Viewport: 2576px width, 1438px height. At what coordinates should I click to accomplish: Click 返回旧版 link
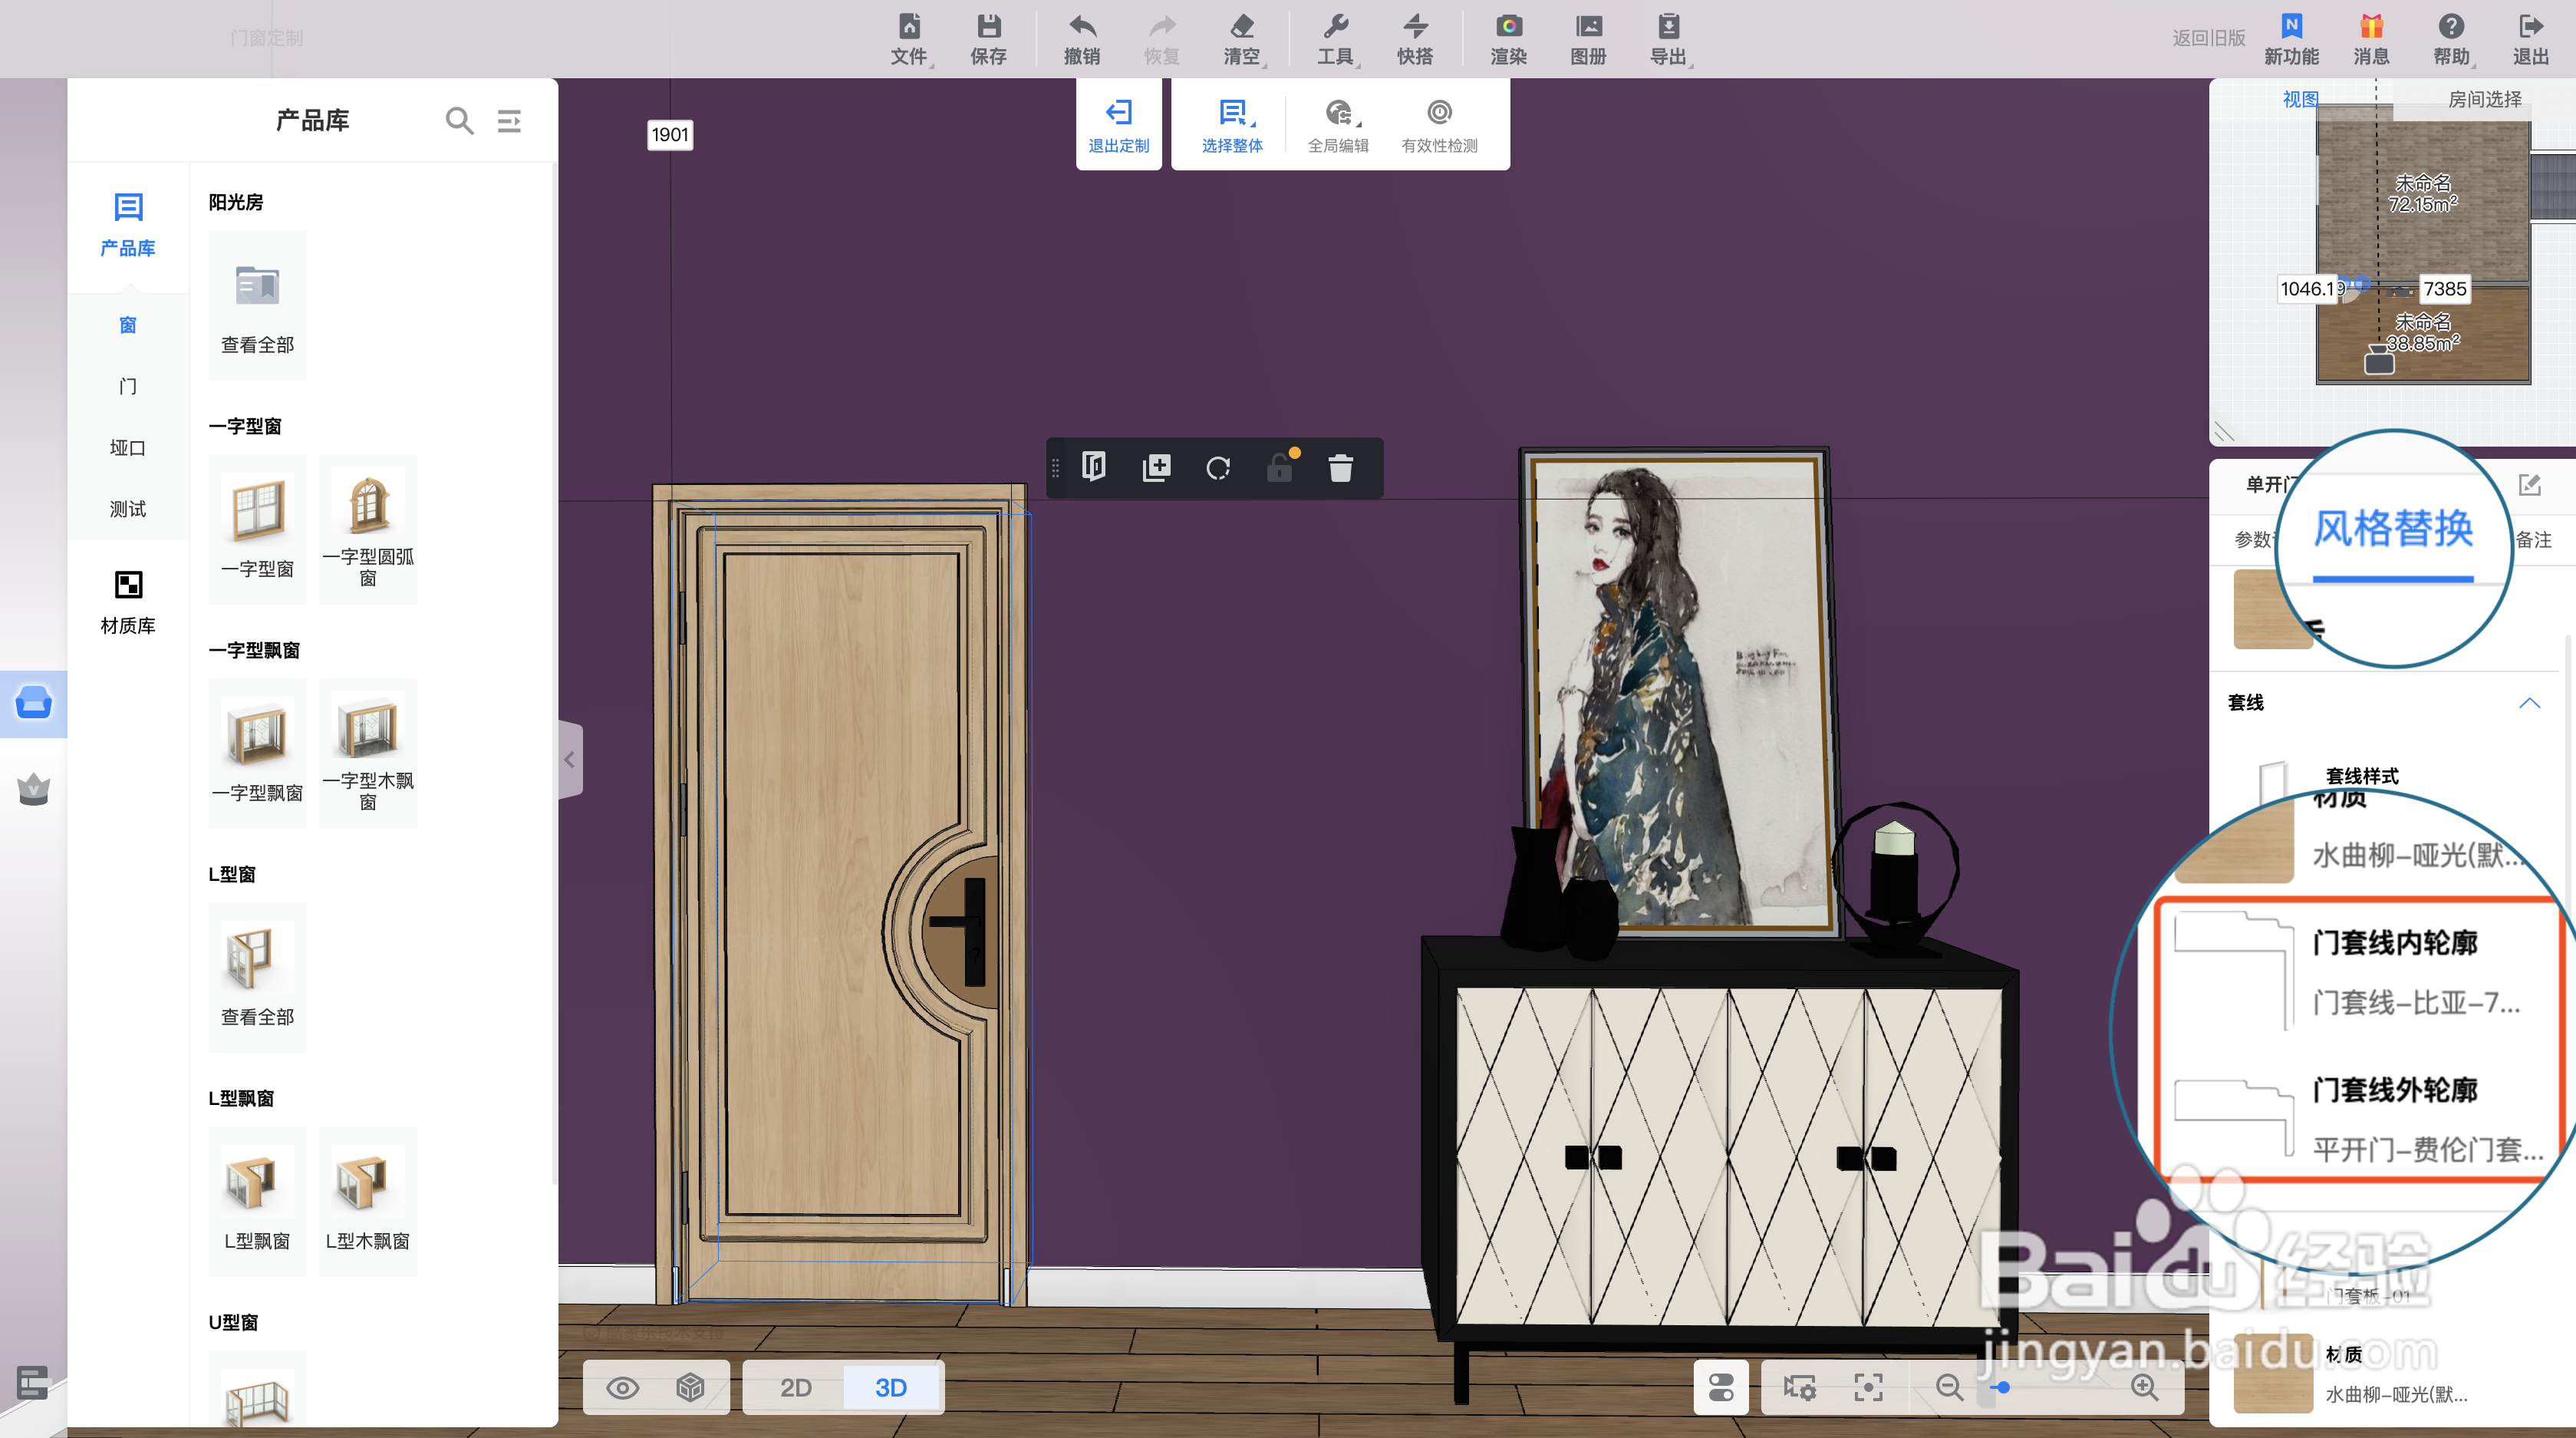[2208, 38]
